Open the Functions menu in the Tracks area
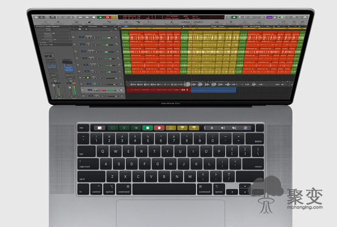 tap(92, 26)
